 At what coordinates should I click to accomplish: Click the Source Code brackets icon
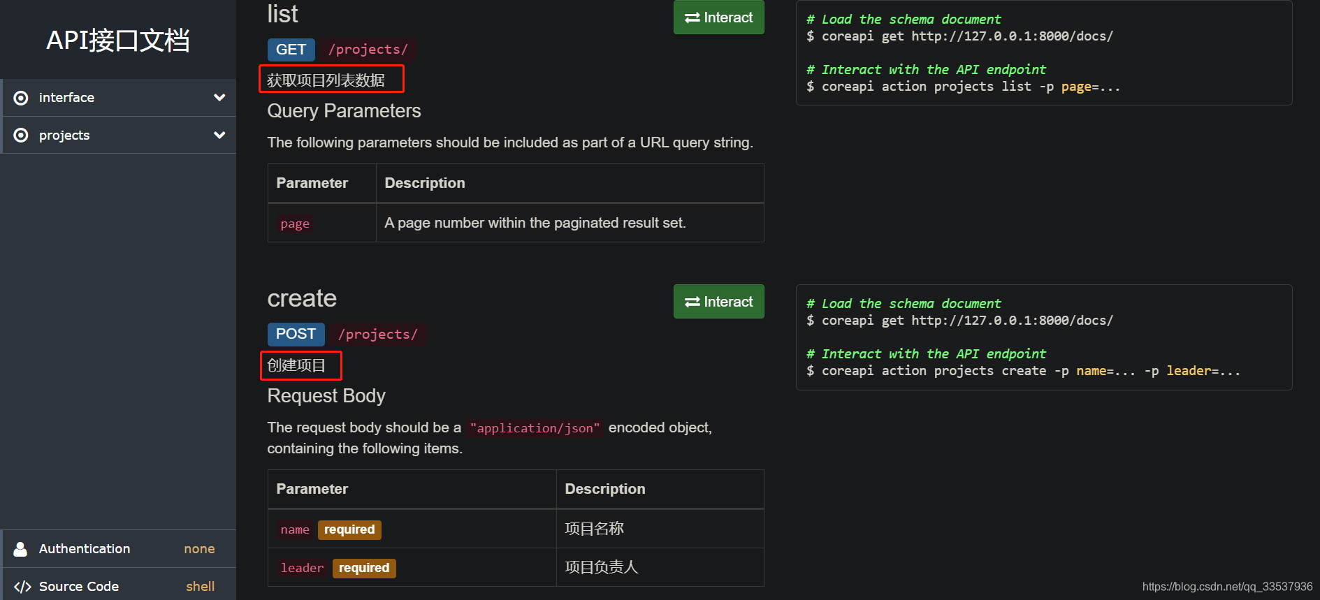pos(22,587)
